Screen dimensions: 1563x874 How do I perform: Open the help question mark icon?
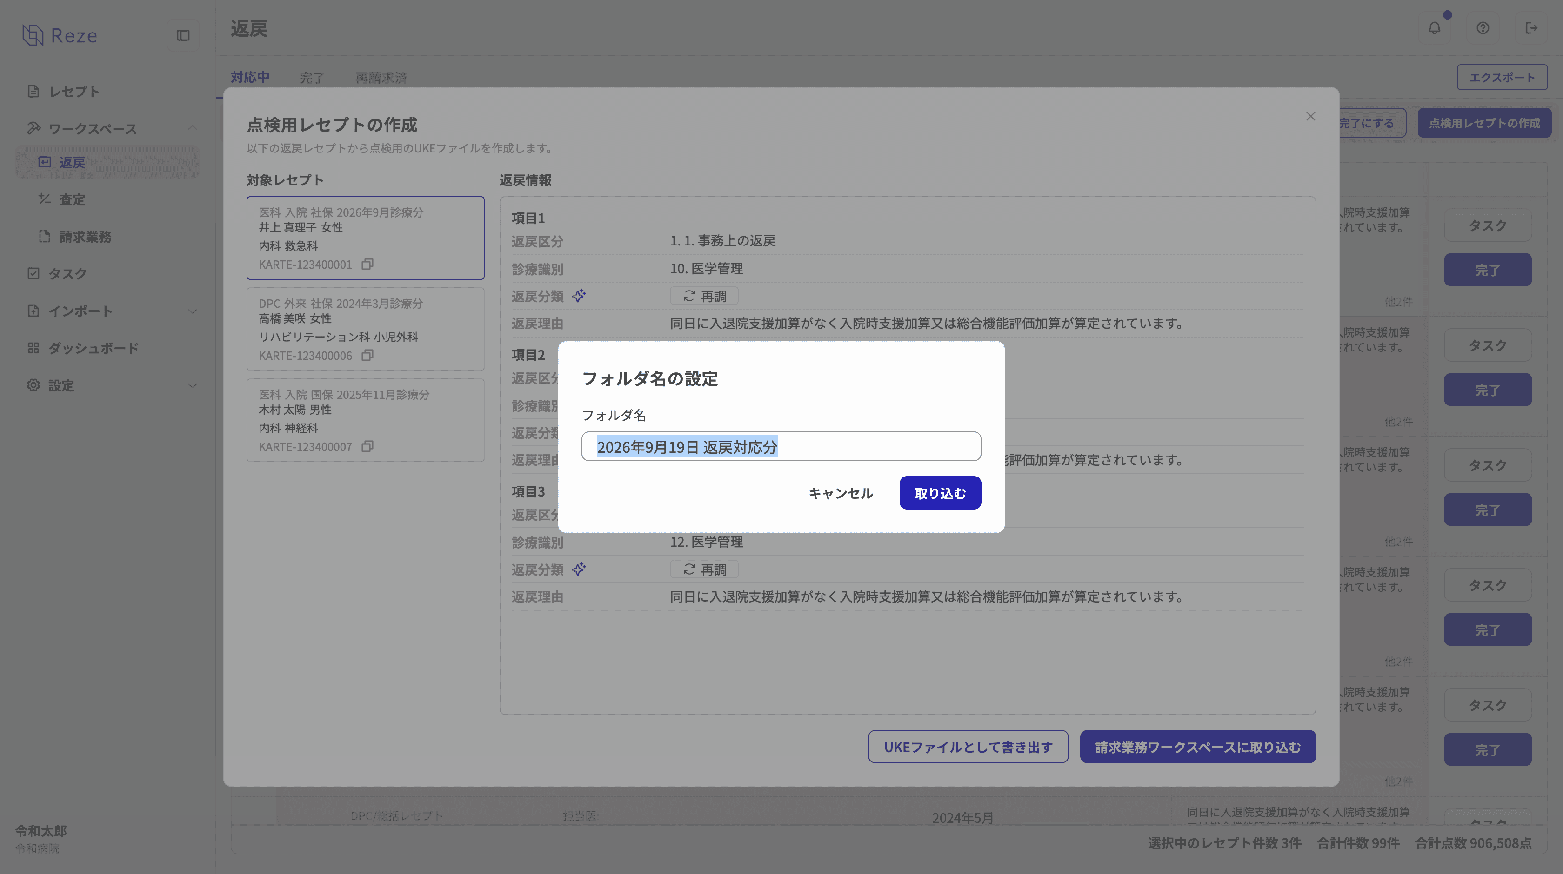click(1483, 28)
